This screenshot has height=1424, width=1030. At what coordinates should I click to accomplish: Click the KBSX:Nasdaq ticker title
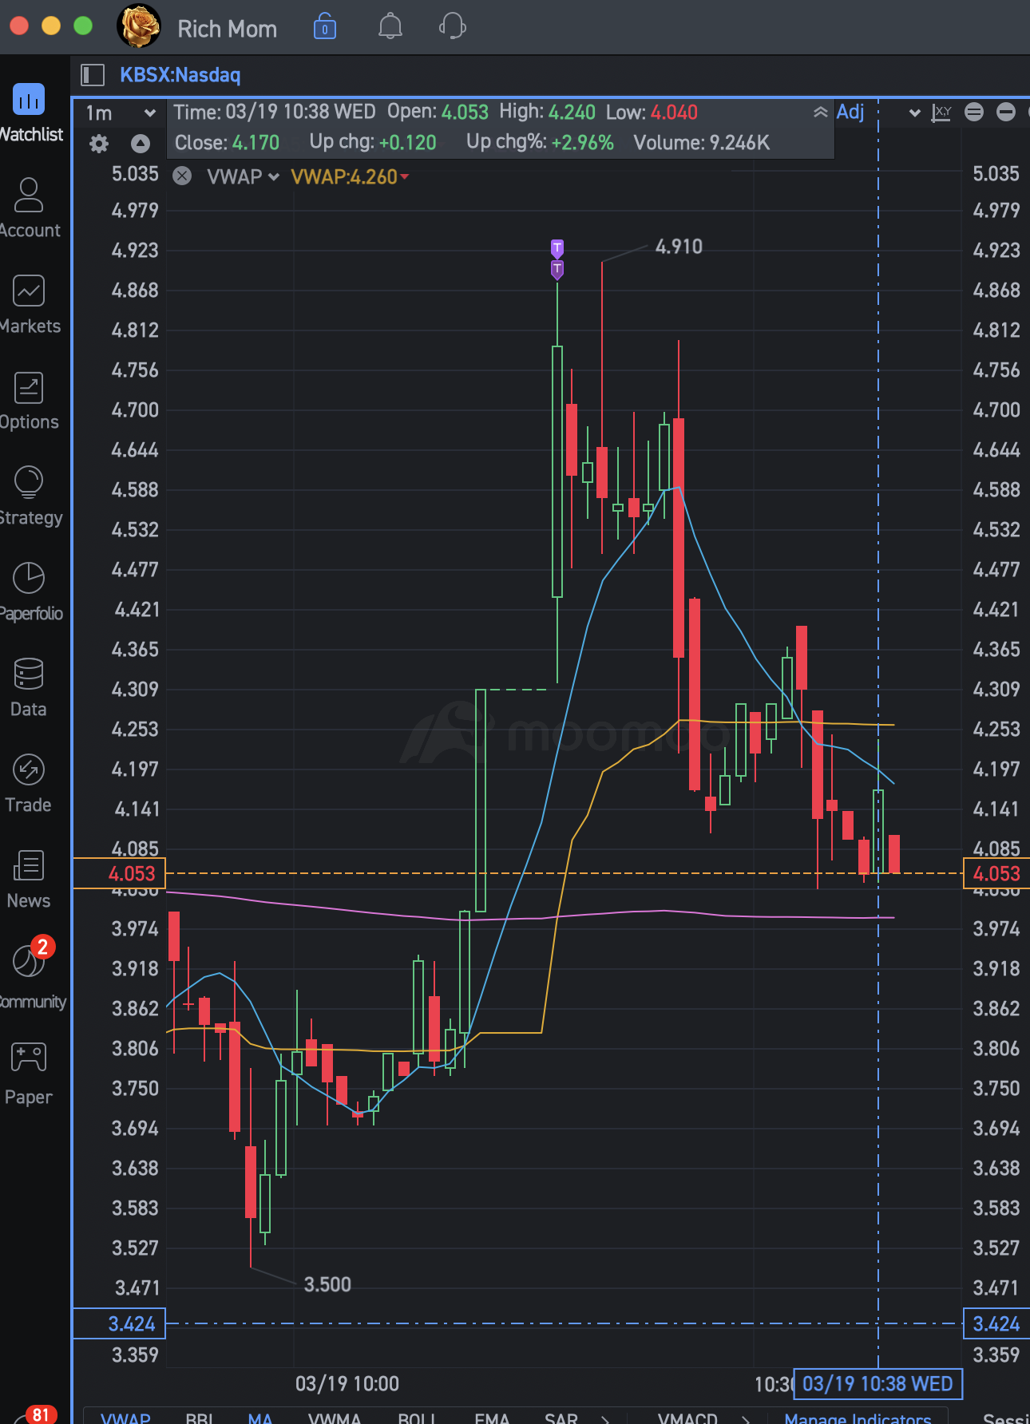tap(180, 75)
